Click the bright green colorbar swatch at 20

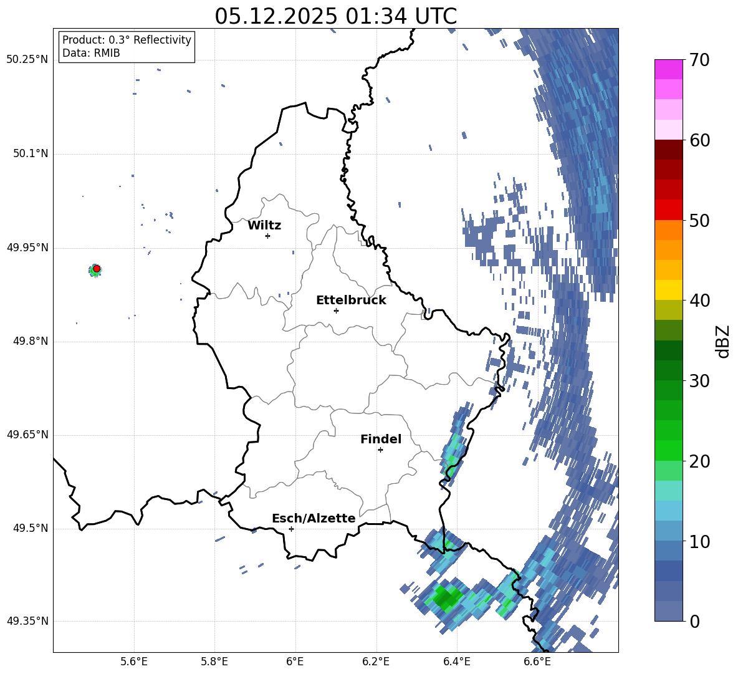(668, 450)
